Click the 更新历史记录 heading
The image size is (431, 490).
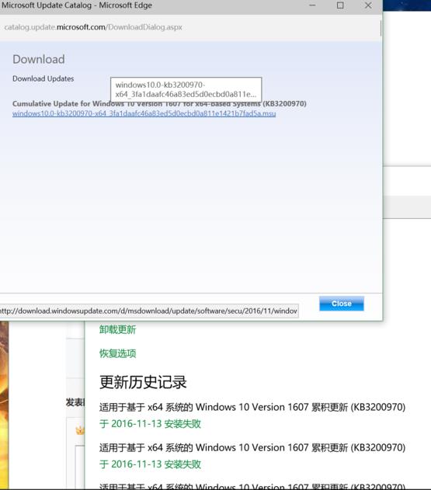[x=143, y=382]
